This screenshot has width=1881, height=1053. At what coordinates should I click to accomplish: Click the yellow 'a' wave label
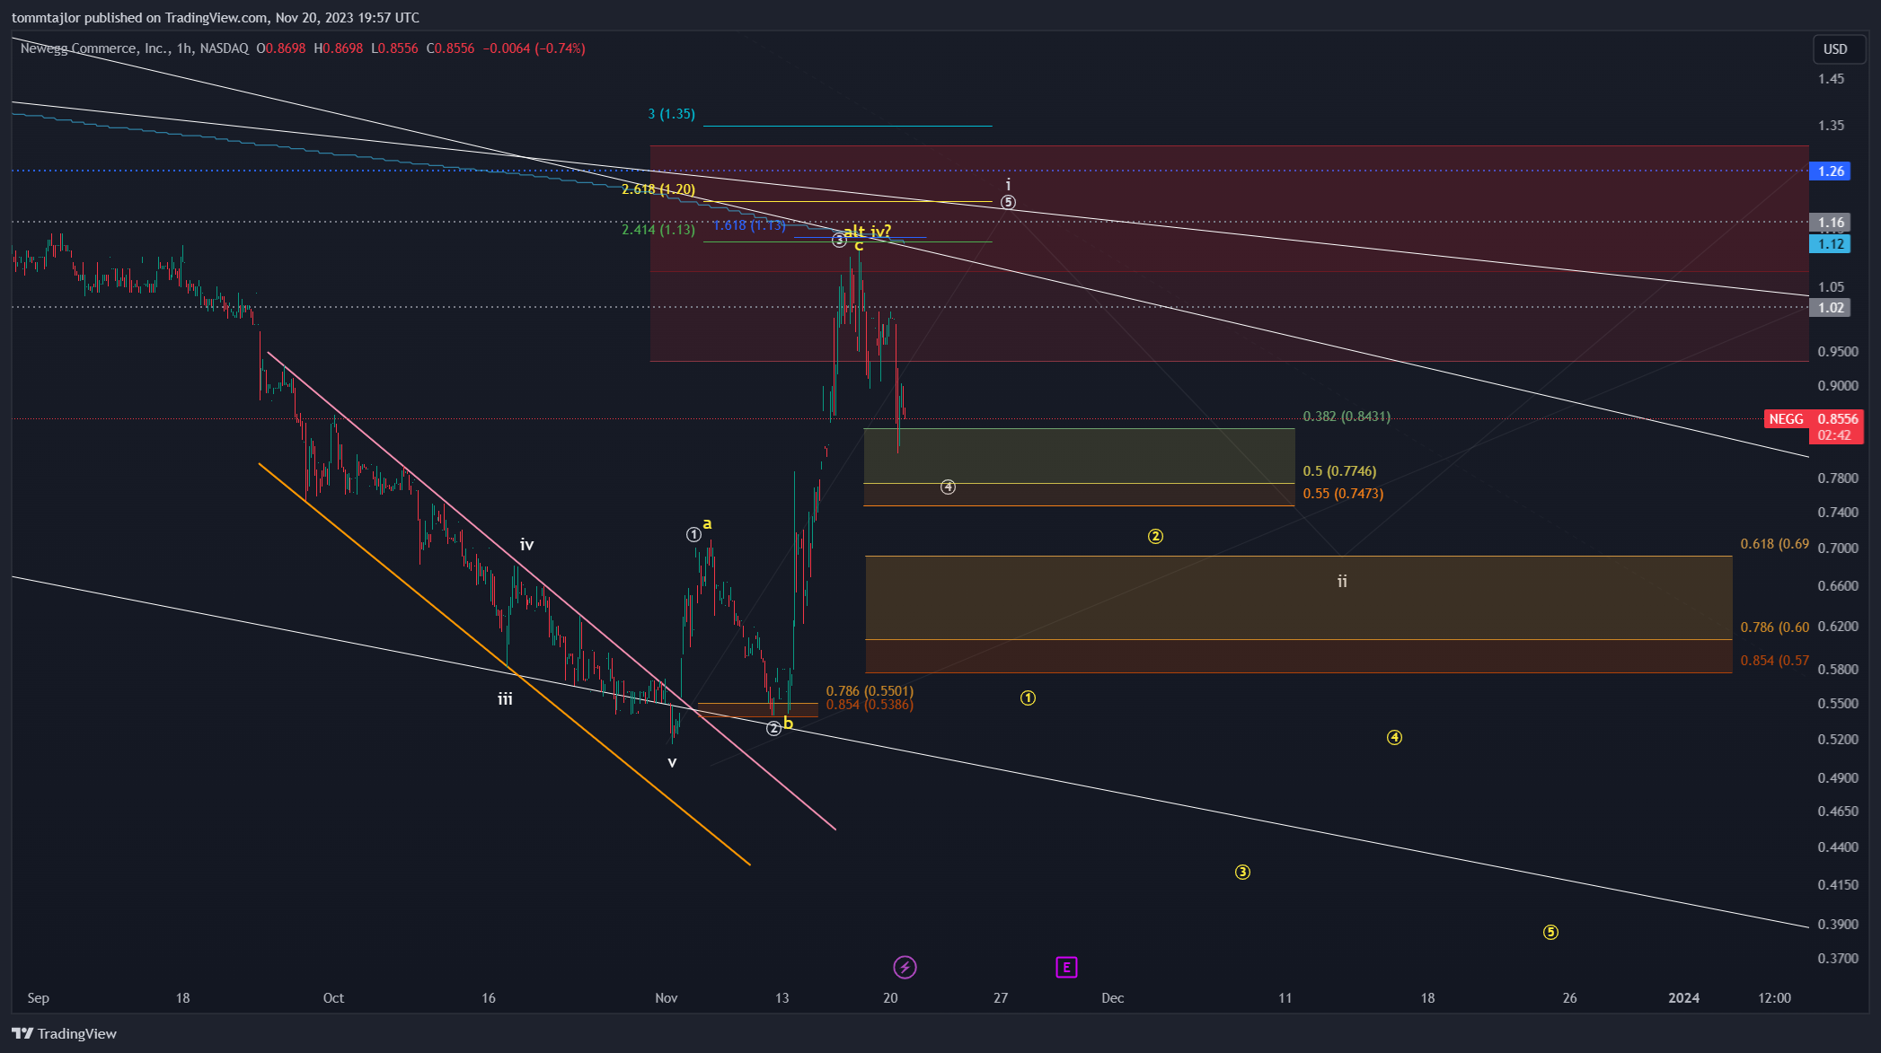coord(708,523)
